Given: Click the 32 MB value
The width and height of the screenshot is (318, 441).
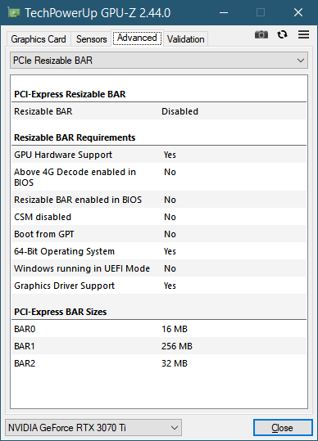Looking at the screenshot, I should pyautogui.click(x=175, y=363).
